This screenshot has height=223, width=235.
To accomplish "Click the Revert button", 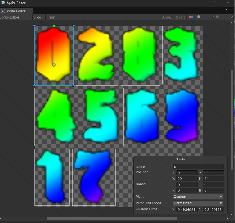I will (180, 17).
